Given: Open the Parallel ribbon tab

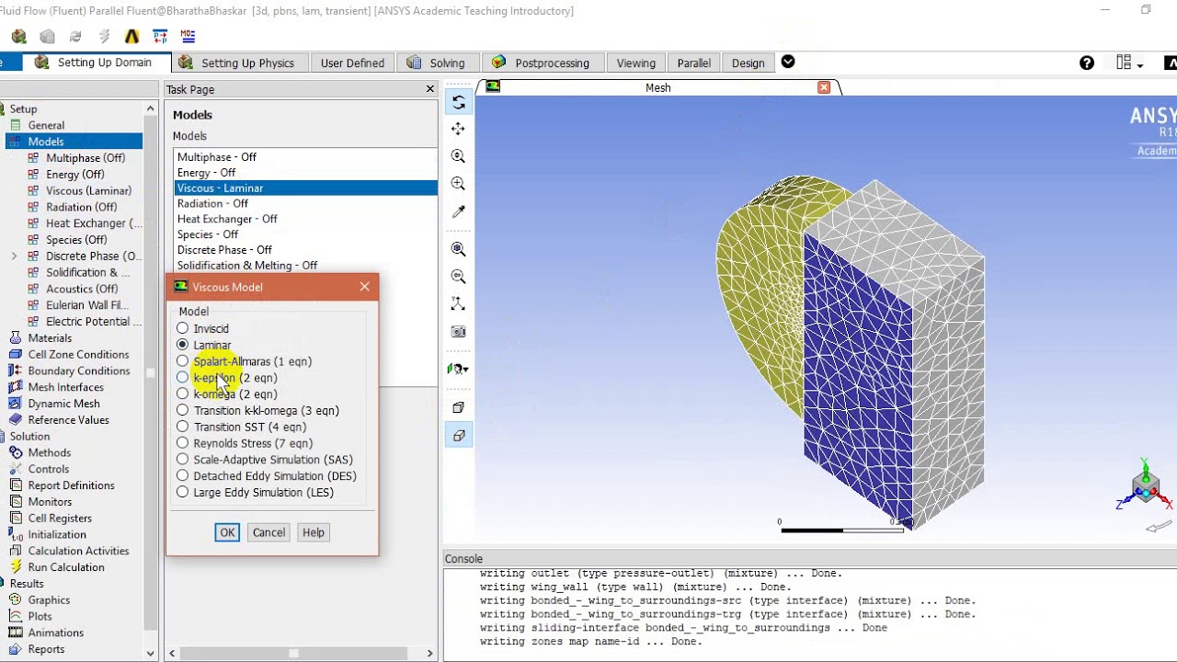Looking at the screenshot, I should [x=694, y=63].
